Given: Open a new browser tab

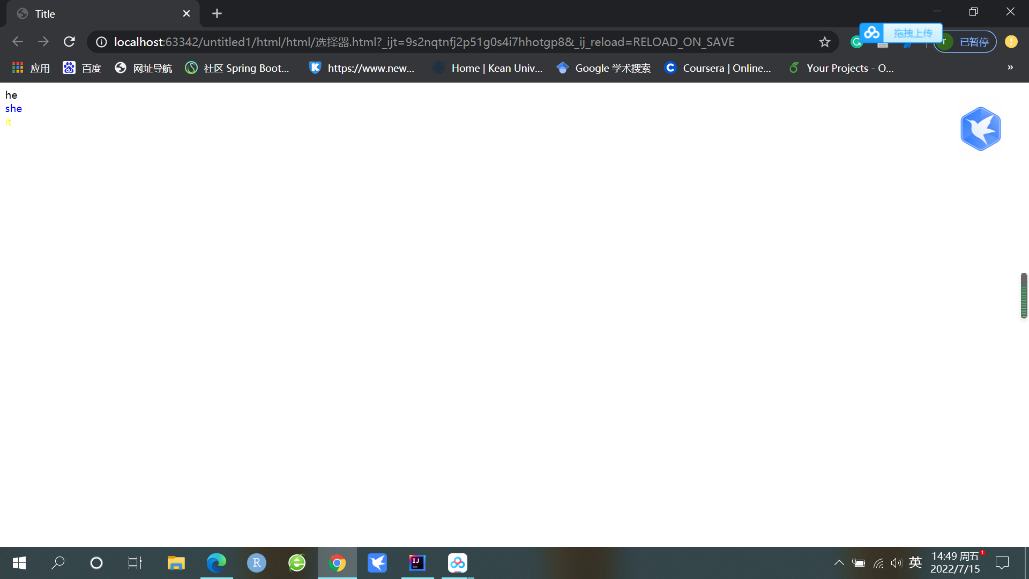Looking at the screenshot, I should pos(217,14).
